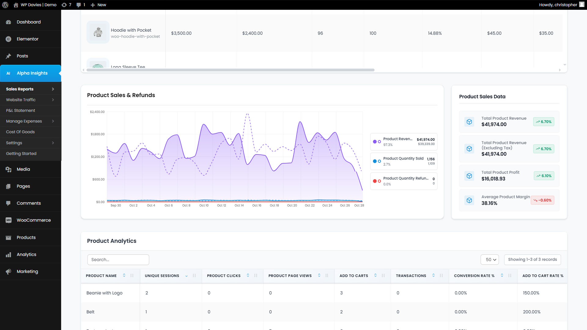
Task: Click the WordPress logo icon
Action: 5,5
